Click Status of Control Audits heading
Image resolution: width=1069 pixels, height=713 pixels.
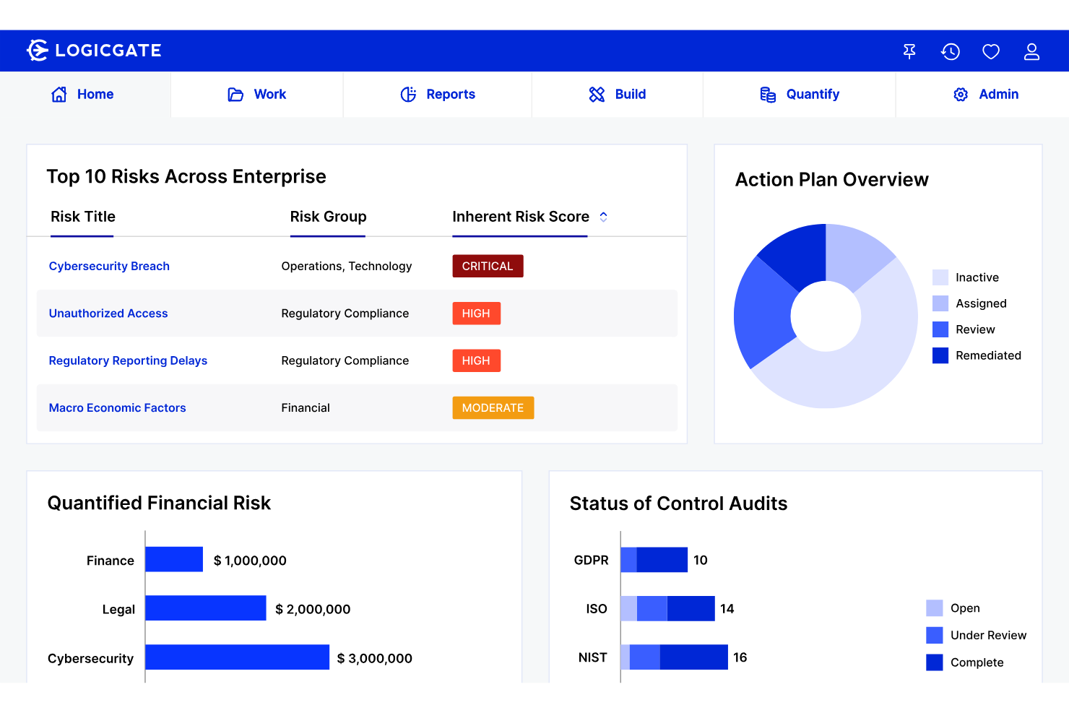click(678, 504)
